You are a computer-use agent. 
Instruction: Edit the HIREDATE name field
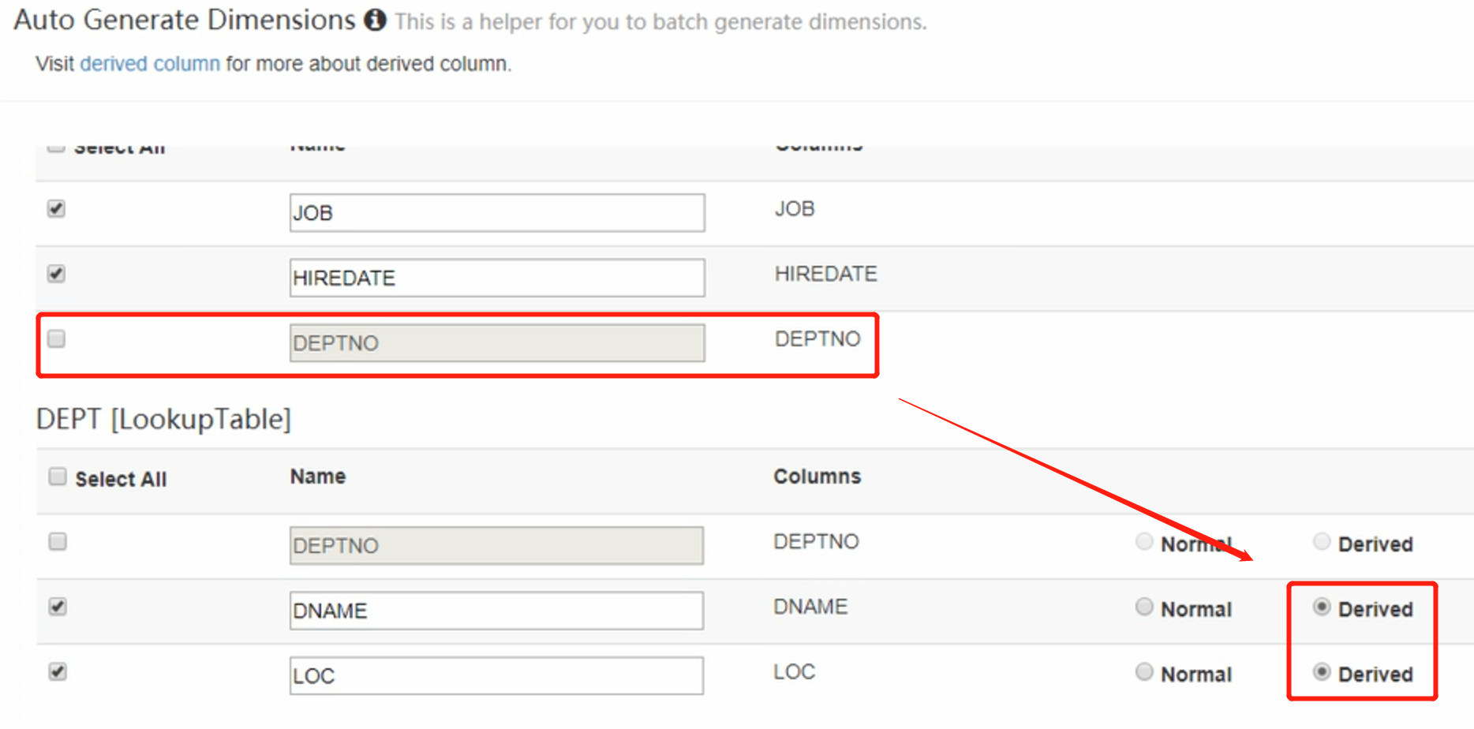pyautogui.click(x=497, y=278)
